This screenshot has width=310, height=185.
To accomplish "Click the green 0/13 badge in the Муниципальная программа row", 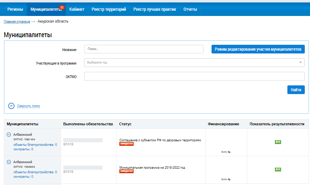I will pyautogui.click(x=278, y=169).
